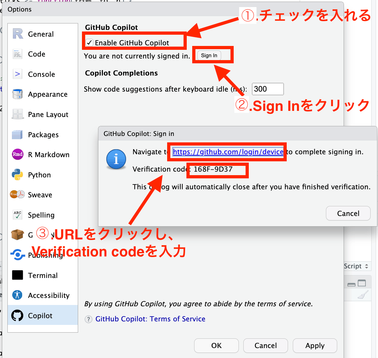
Task: Open the github.com/login/device link
Action: 228,152
